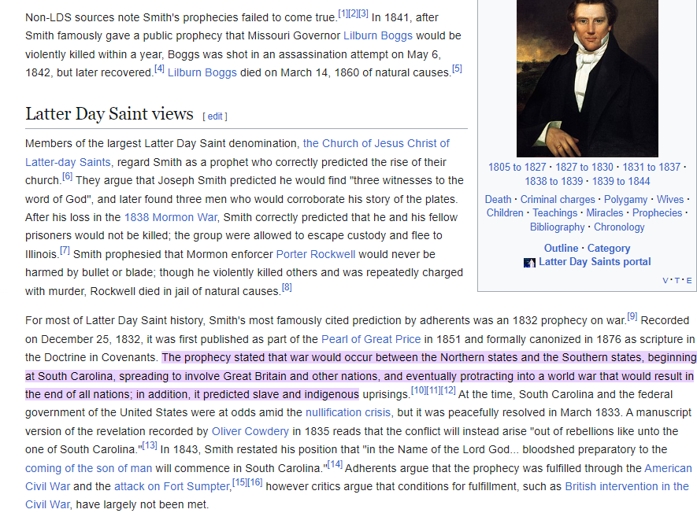Open the Bibliography sidebar link
The width and height of the screenshot is (697, 524).
[x=557, y=227]
